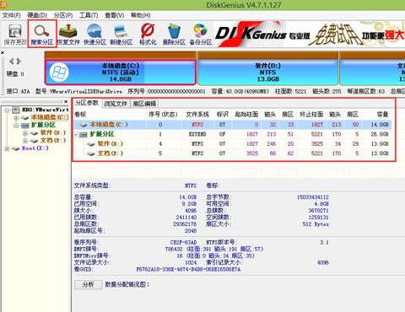405x312 pixels.
Task: Select the 格式化 format toolbar icon
Action: pyautogui.click(x=148, y=35)
